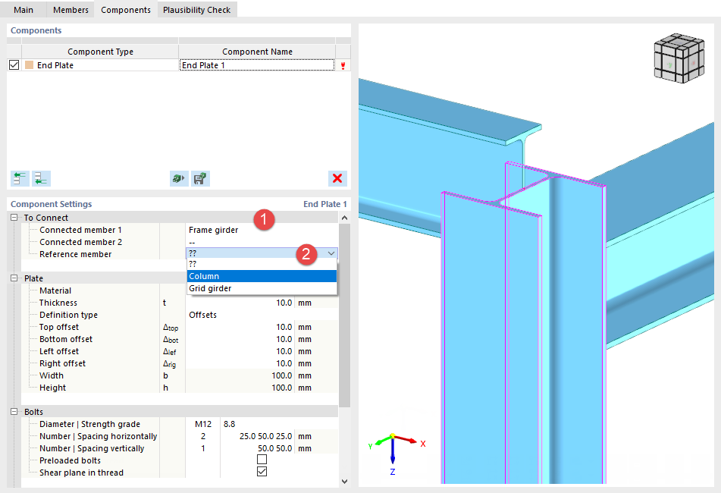
Task: Click the Top offset value field
Action: 240,327
